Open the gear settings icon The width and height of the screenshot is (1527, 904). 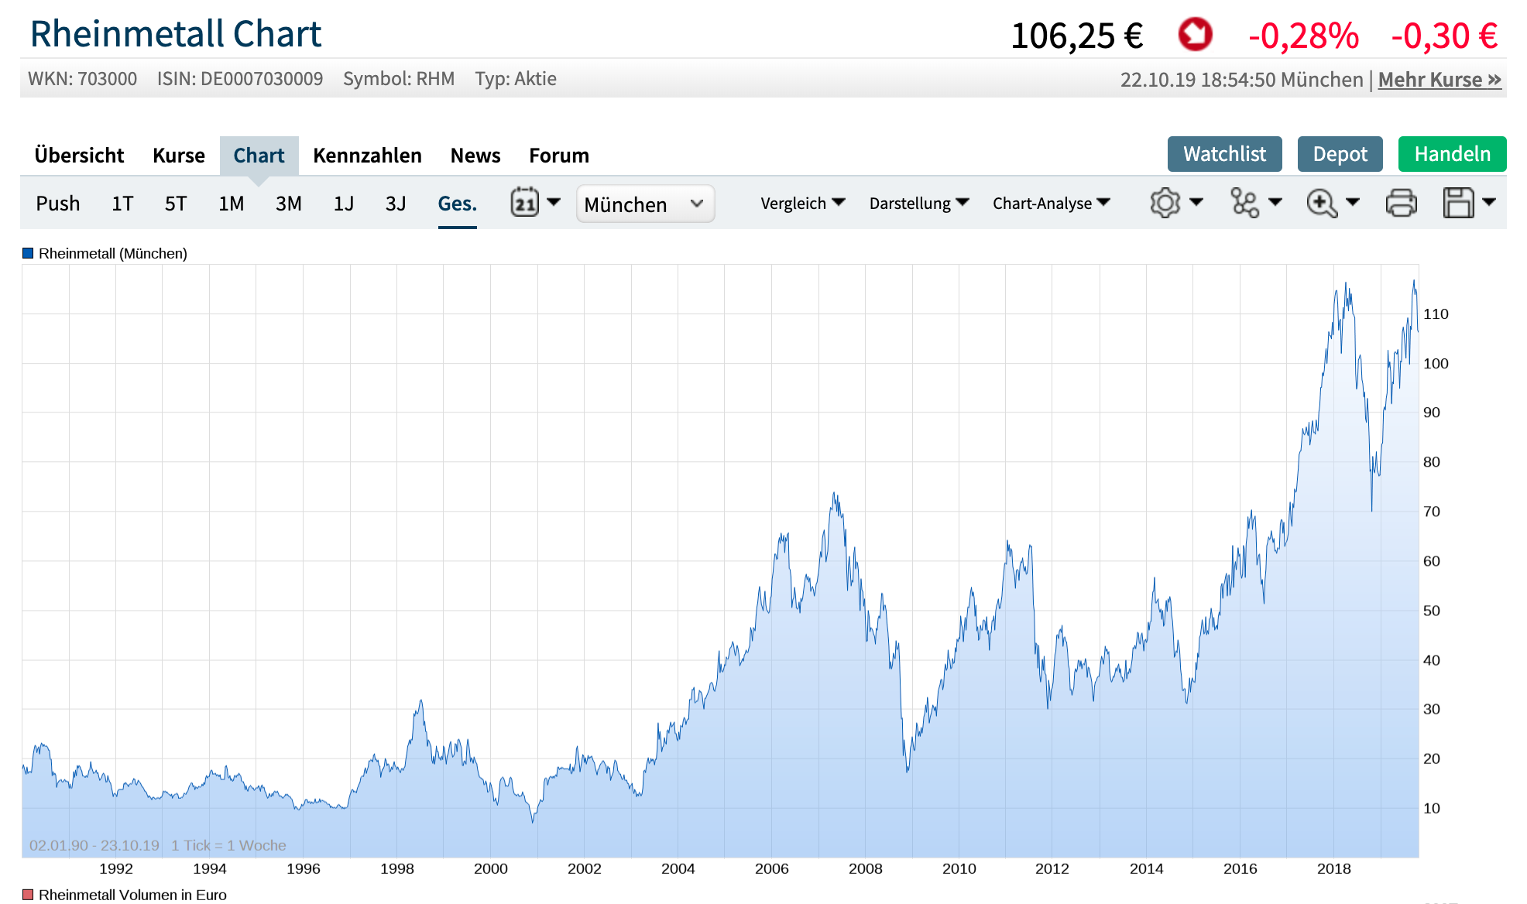pos(1165,203)
